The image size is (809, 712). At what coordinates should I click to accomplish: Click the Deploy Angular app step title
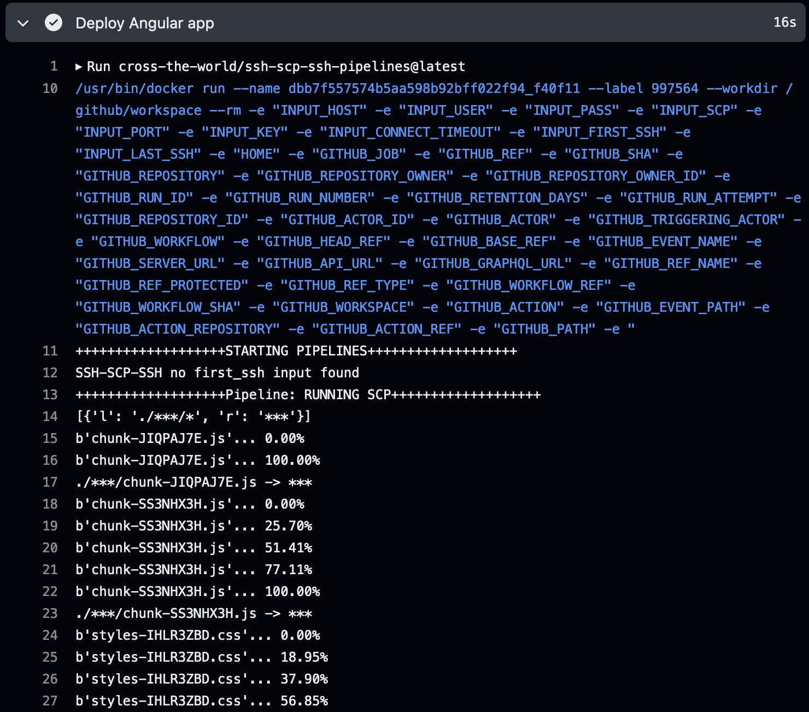(144, 23)
